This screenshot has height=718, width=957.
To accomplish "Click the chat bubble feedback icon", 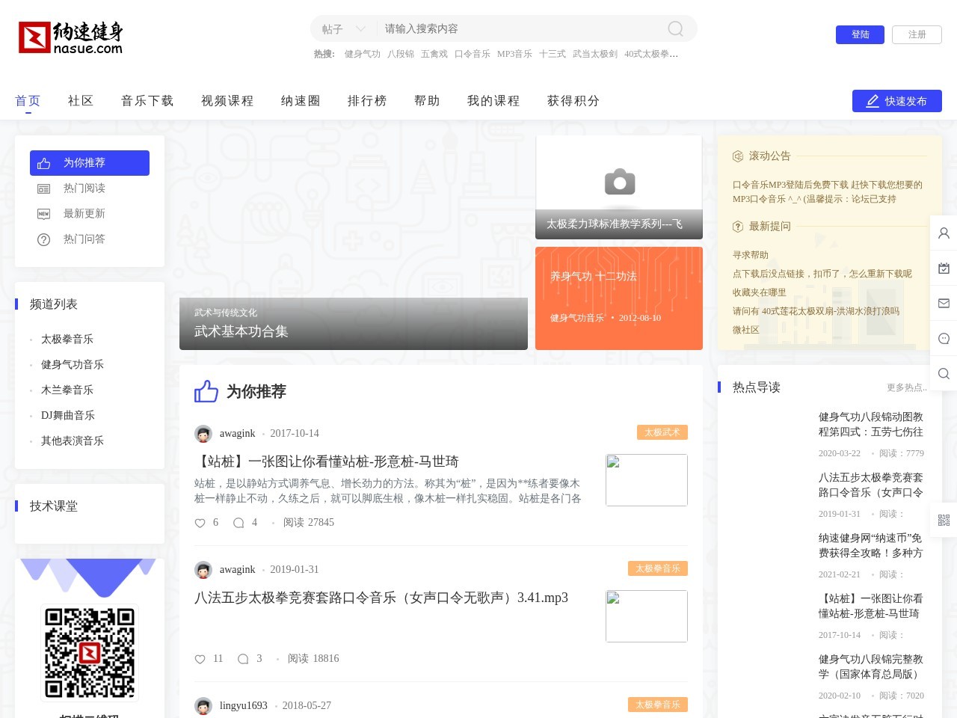I will pyautogui.click(x=944, y=338).
